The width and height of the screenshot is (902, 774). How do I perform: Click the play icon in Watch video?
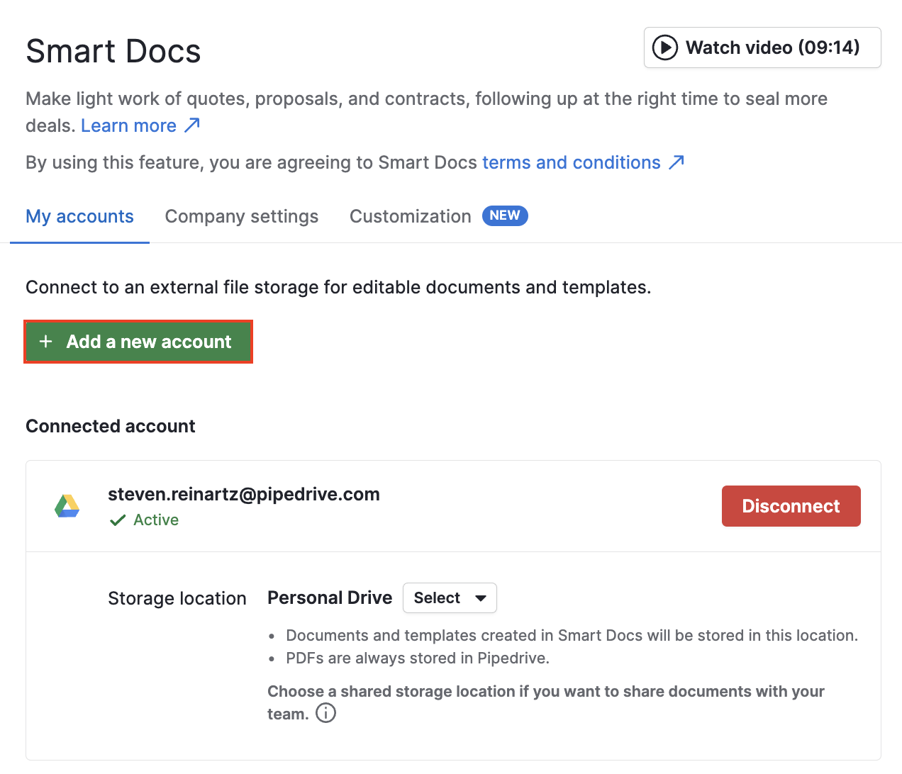coord(664,47)
